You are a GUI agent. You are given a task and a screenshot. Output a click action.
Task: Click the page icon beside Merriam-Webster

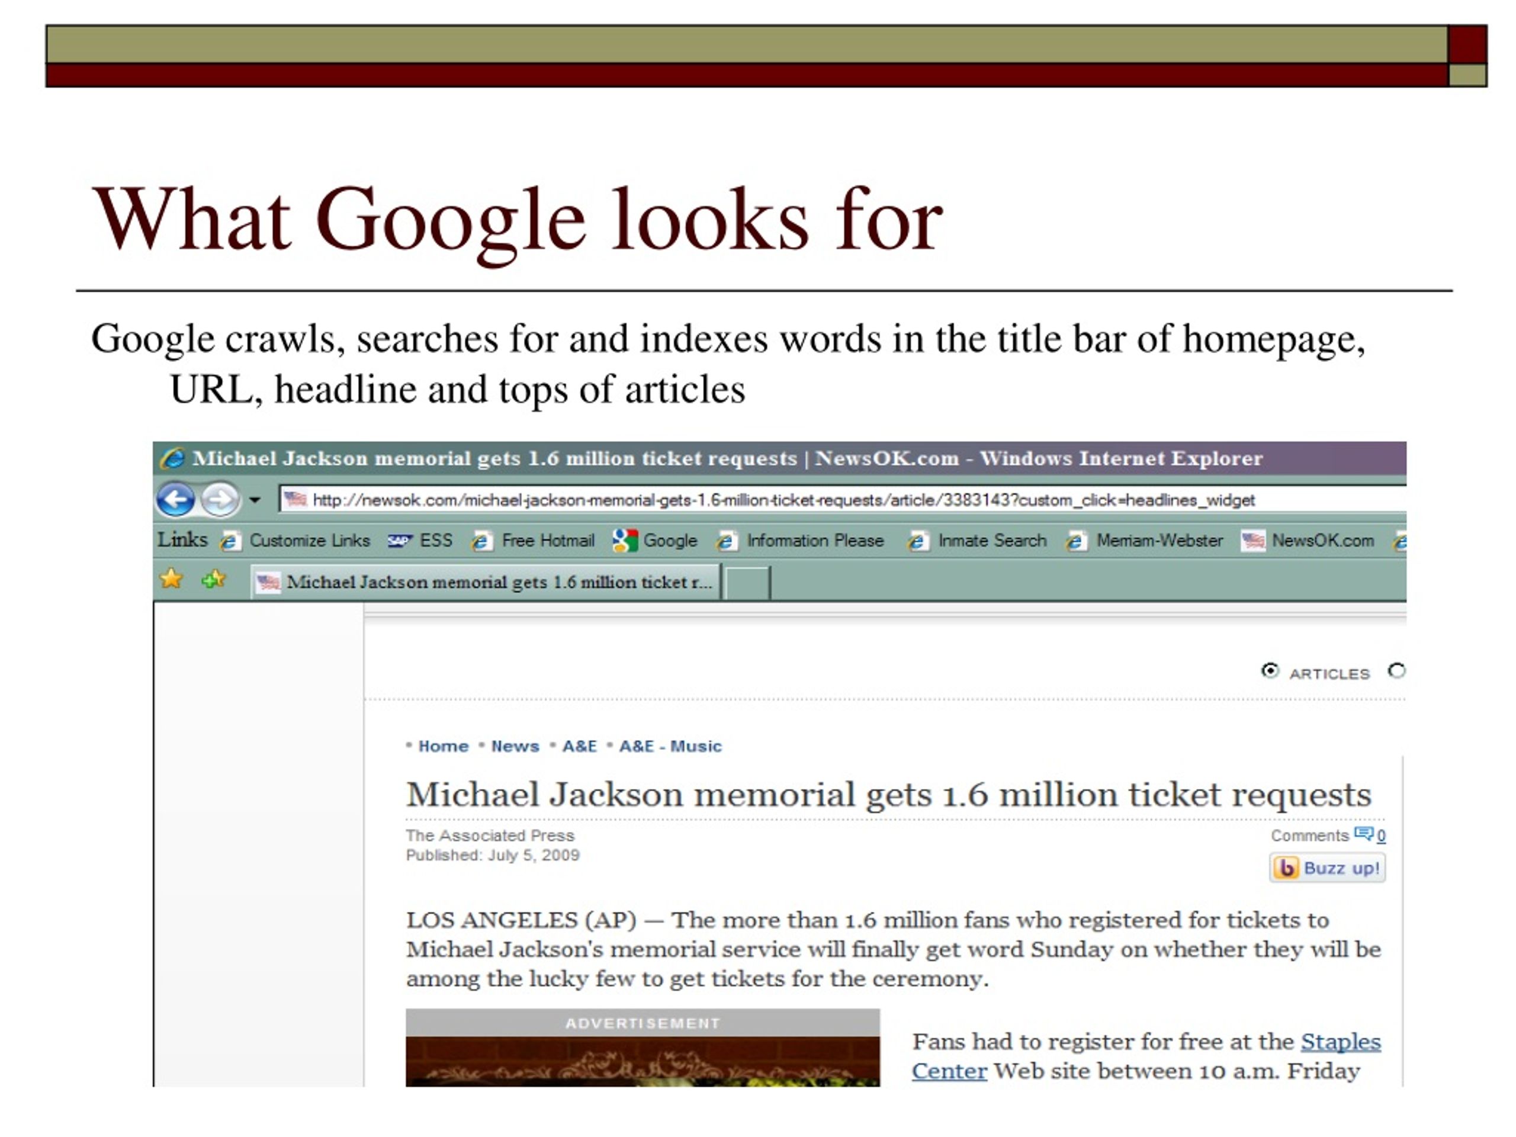point(1077,541)
